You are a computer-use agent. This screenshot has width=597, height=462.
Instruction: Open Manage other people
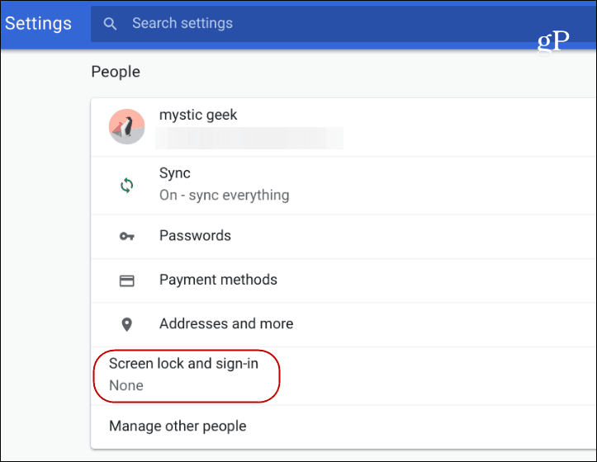[x=344, y=427]
